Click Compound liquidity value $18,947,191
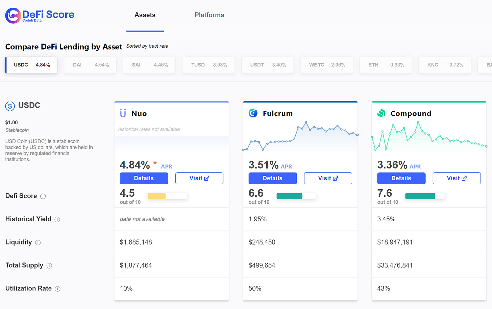 tap(395, 242)
